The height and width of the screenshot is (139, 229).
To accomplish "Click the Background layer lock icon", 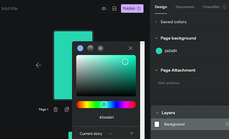I will pyautogui.click(x=227, y=124).
